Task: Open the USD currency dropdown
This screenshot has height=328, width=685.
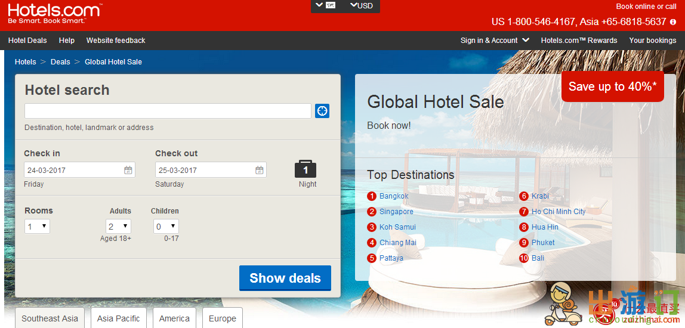Action: click(x=361, y=6)
